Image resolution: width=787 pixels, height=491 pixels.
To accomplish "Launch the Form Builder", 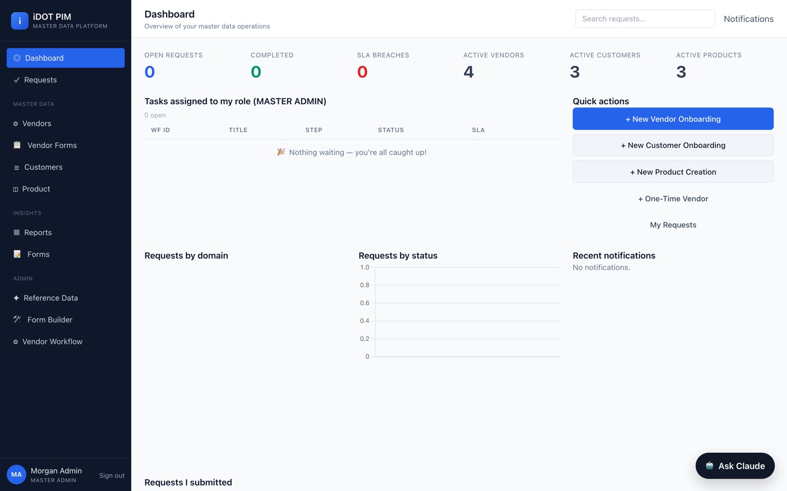I will coord(66,320).
